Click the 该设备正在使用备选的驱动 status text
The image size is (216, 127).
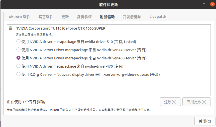34,34
